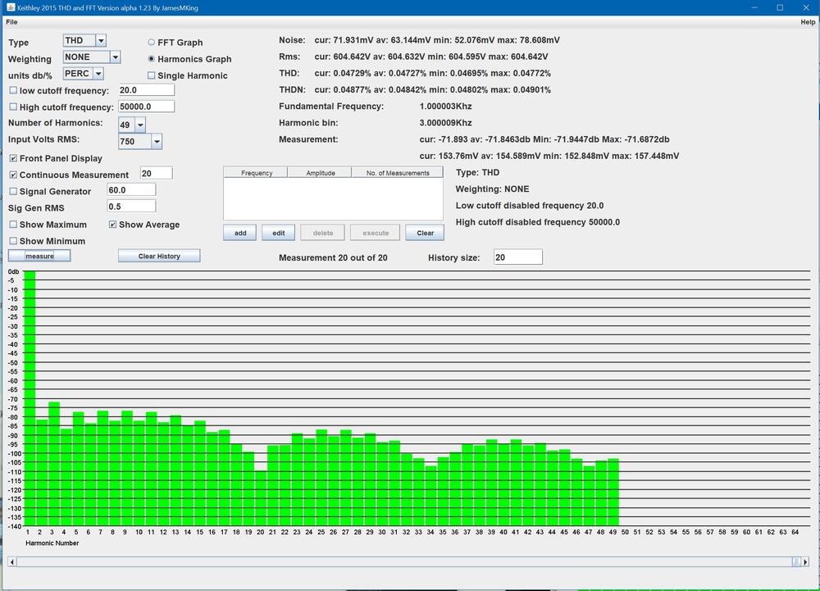Click the History size input field
820x591 pixels.
[517, 257]
